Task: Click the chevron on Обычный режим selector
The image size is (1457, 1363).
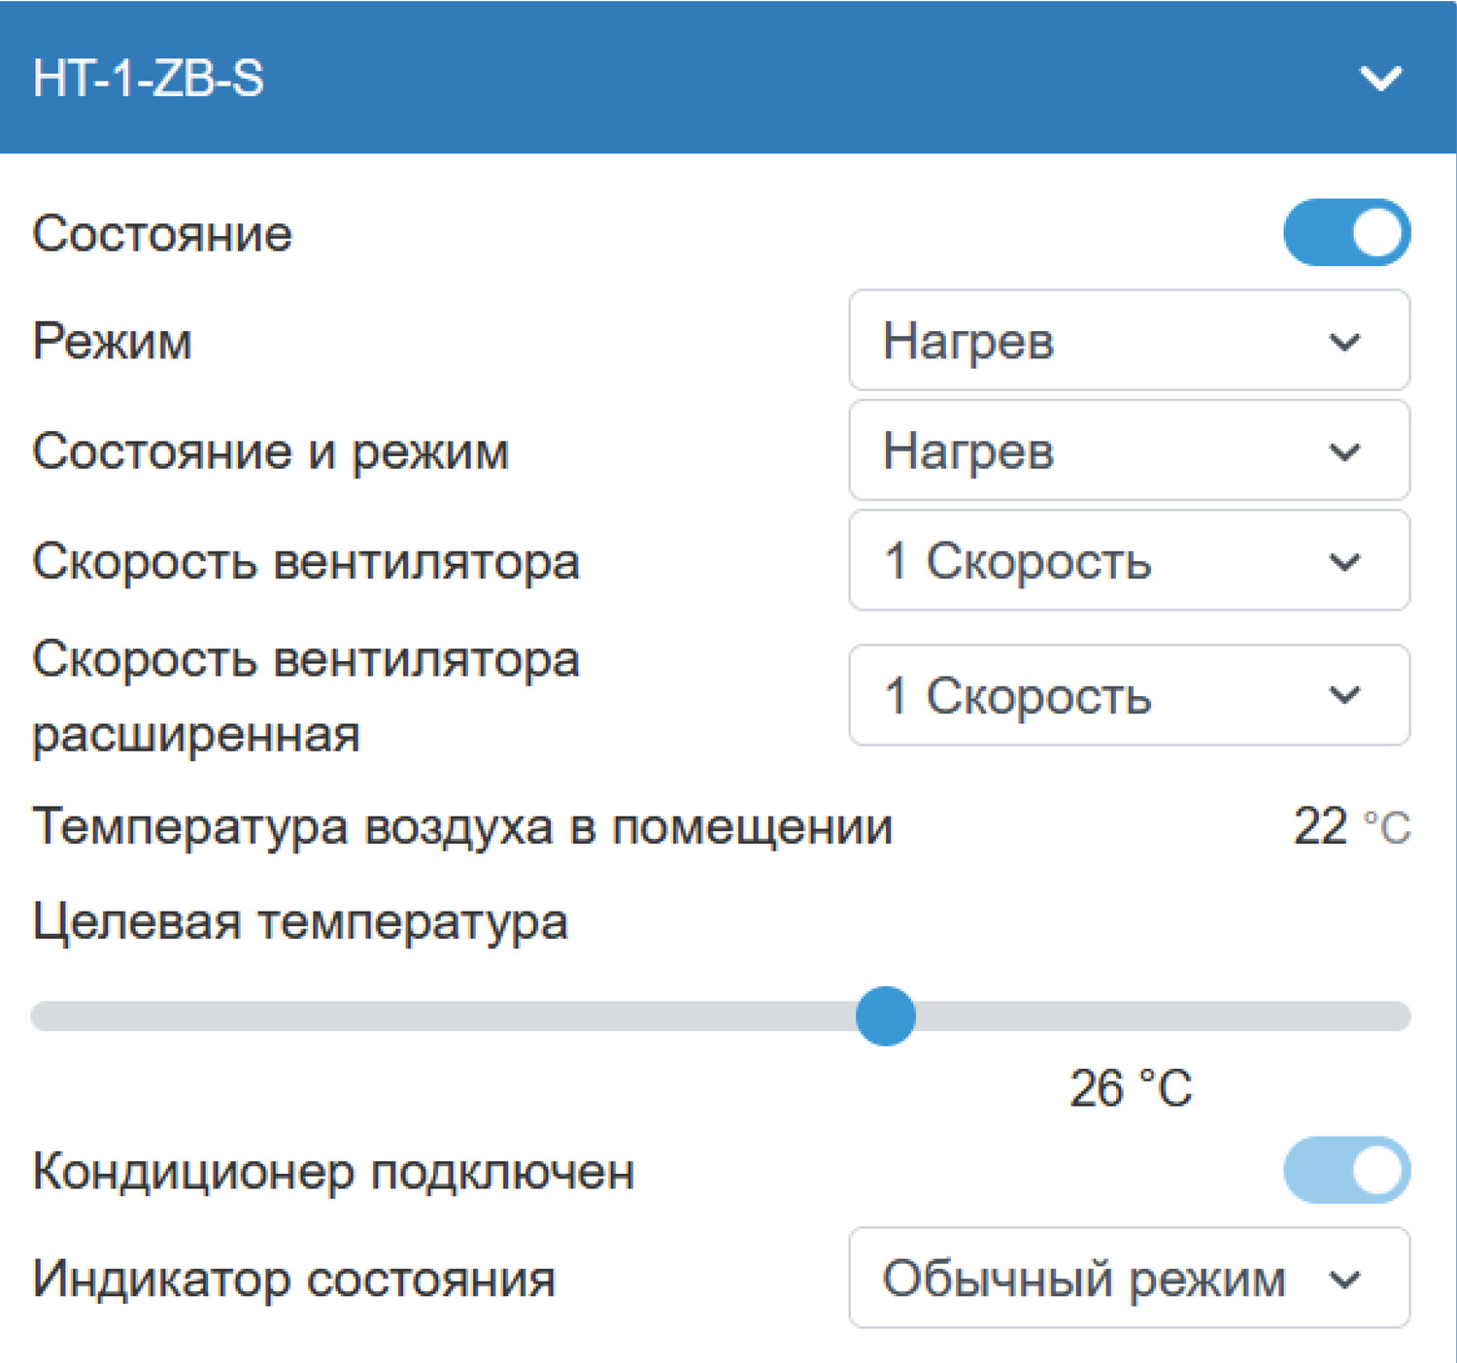Action: pos(1344,1280)
